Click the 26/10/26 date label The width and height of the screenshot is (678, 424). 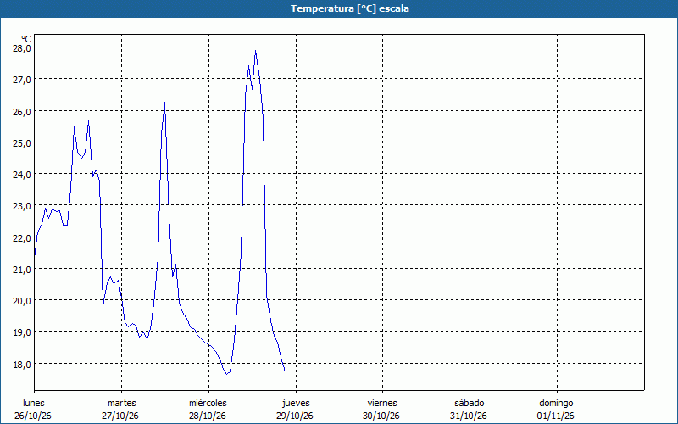point(32,416)
